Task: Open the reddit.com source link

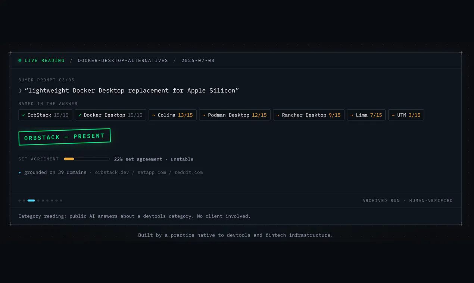Action: coord(188,172)
